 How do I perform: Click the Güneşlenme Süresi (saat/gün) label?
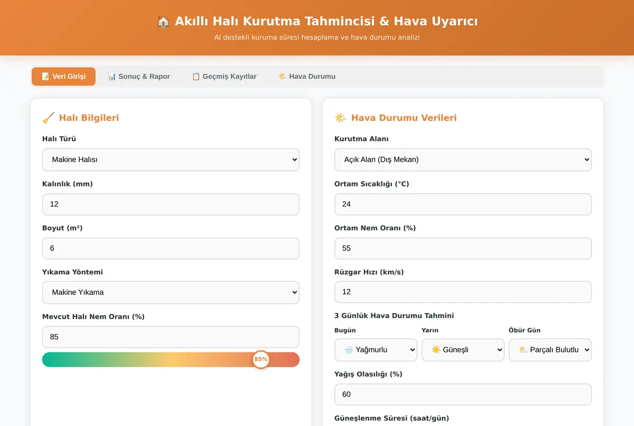pyautogui.click(x=391, y=418)
